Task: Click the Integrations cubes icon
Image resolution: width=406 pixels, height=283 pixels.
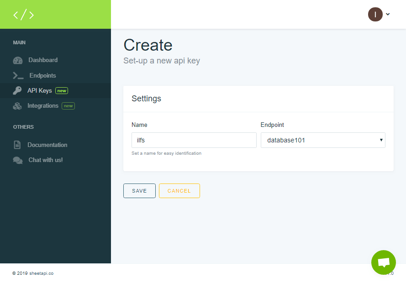Action: (x=17, y=106)
